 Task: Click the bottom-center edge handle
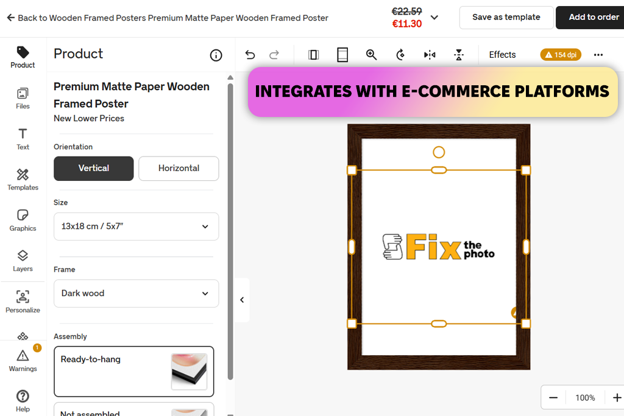439,324
